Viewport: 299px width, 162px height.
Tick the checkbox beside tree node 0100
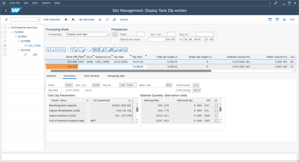click(5, 50)
